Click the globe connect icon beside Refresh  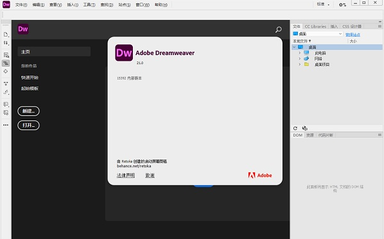point(304,128)
